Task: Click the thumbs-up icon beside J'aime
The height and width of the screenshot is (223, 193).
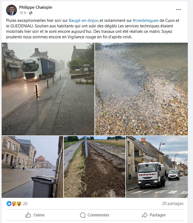Action: (x=28, y=215)
